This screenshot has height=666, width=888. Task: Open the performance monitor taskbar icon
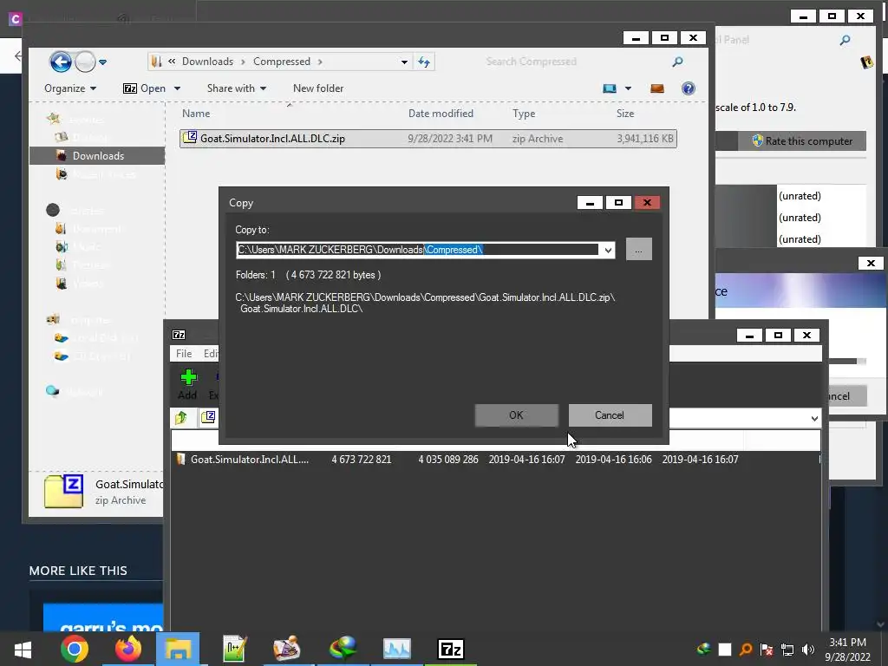[396, 649]
